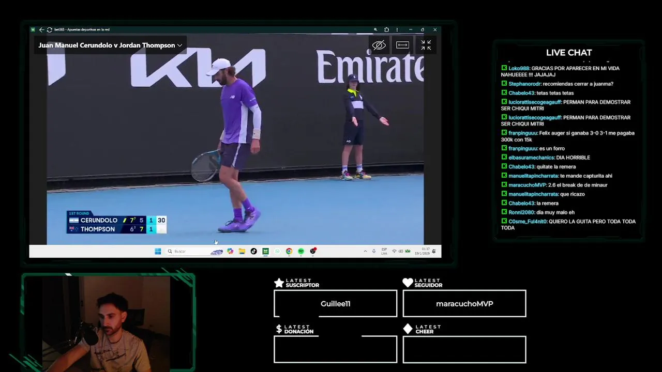
Task: Click message 'DIA HORRIBLE' in chat
Action: (x=573, y=158)
